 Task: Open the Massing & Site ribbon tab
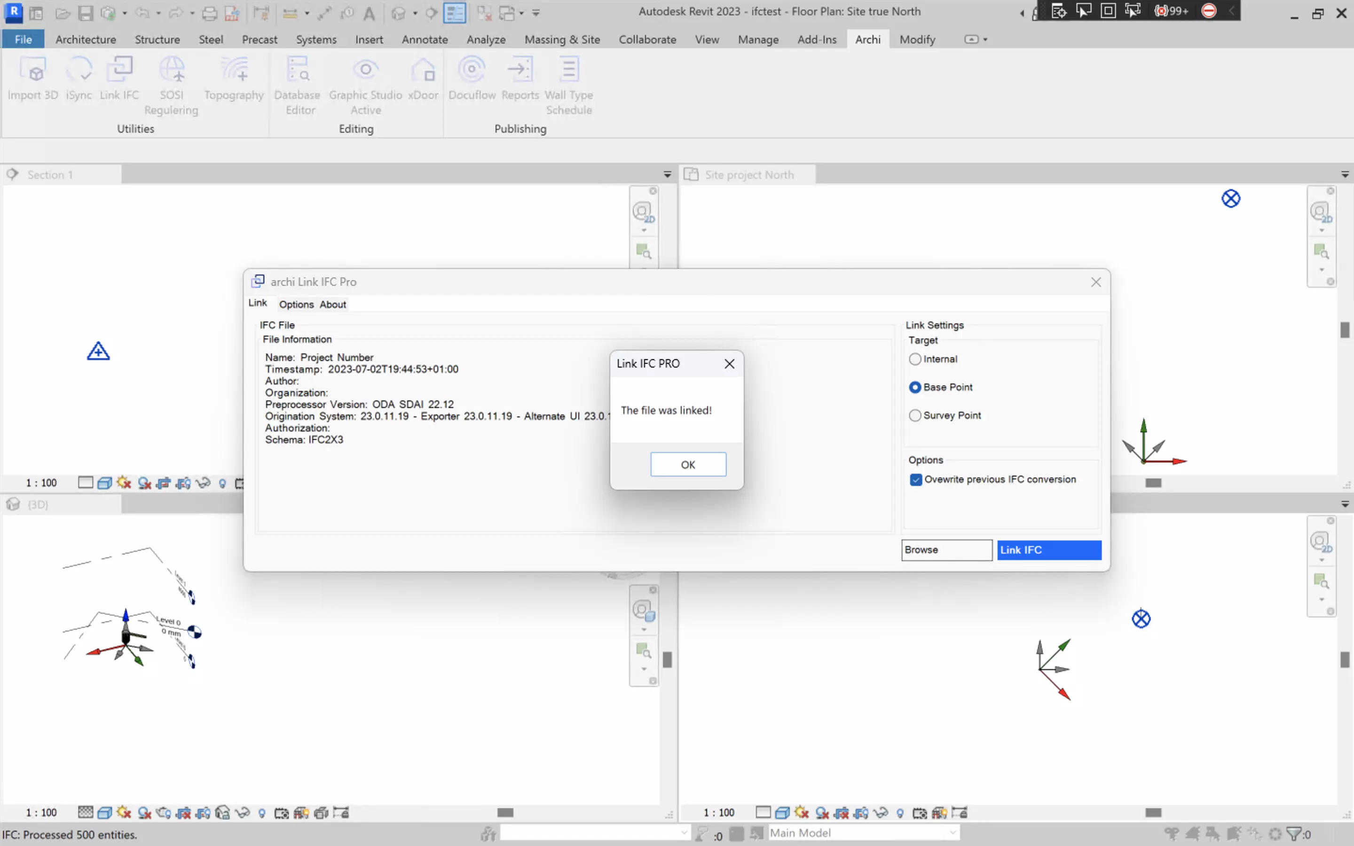pos(562,40)
